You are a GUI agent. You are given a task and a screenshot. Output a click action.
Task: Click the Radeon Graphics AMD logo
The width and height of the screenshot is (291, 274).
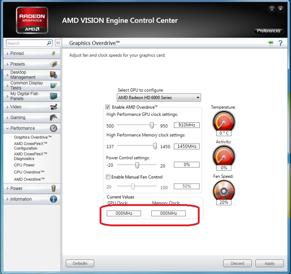[32, 20]
